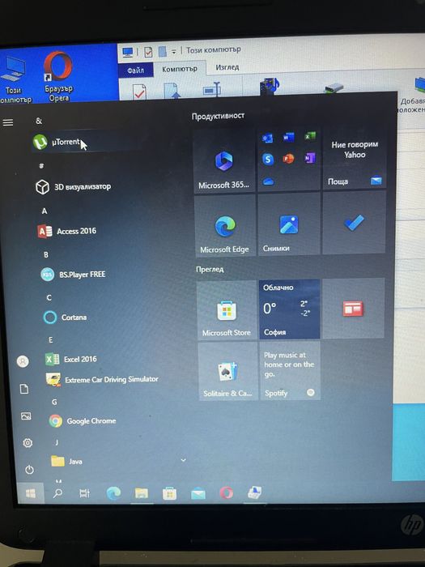The image size is (425, 567).
Task: Open quick access toolbar dropdown arrow
Action: pos(174,52)
